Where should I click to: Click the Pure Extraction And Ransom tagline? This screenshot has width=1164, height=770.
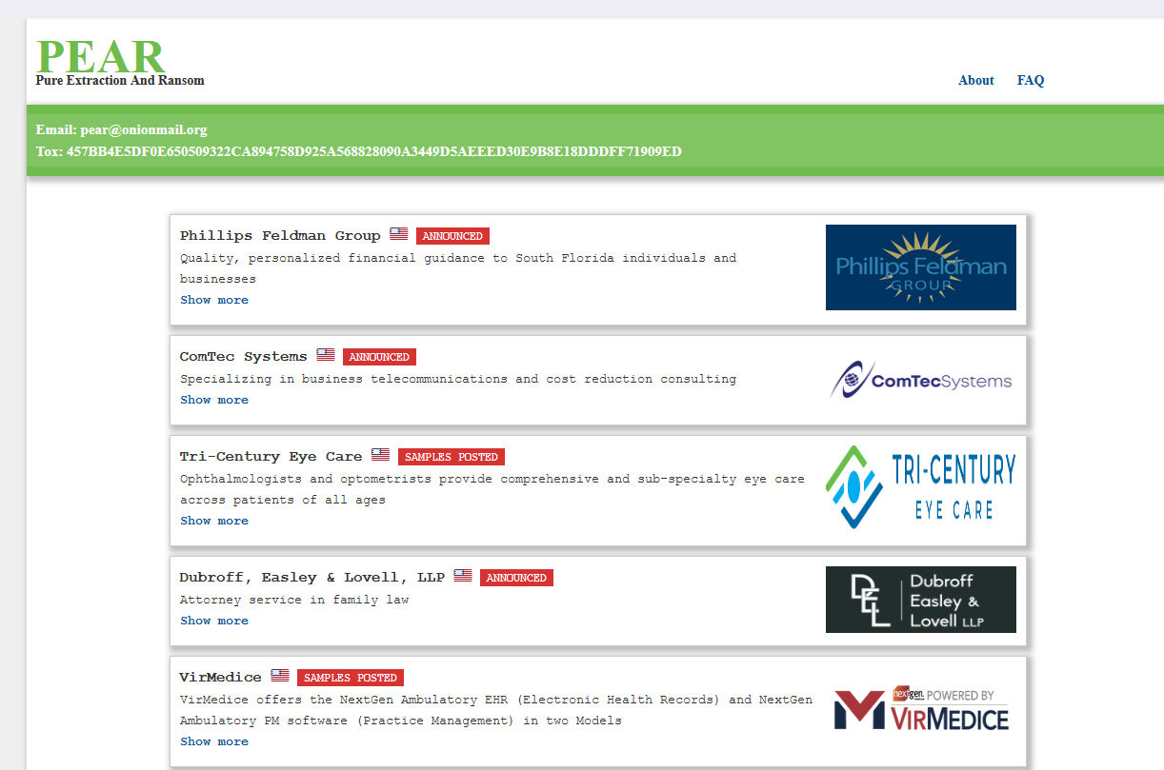(120, 81)
